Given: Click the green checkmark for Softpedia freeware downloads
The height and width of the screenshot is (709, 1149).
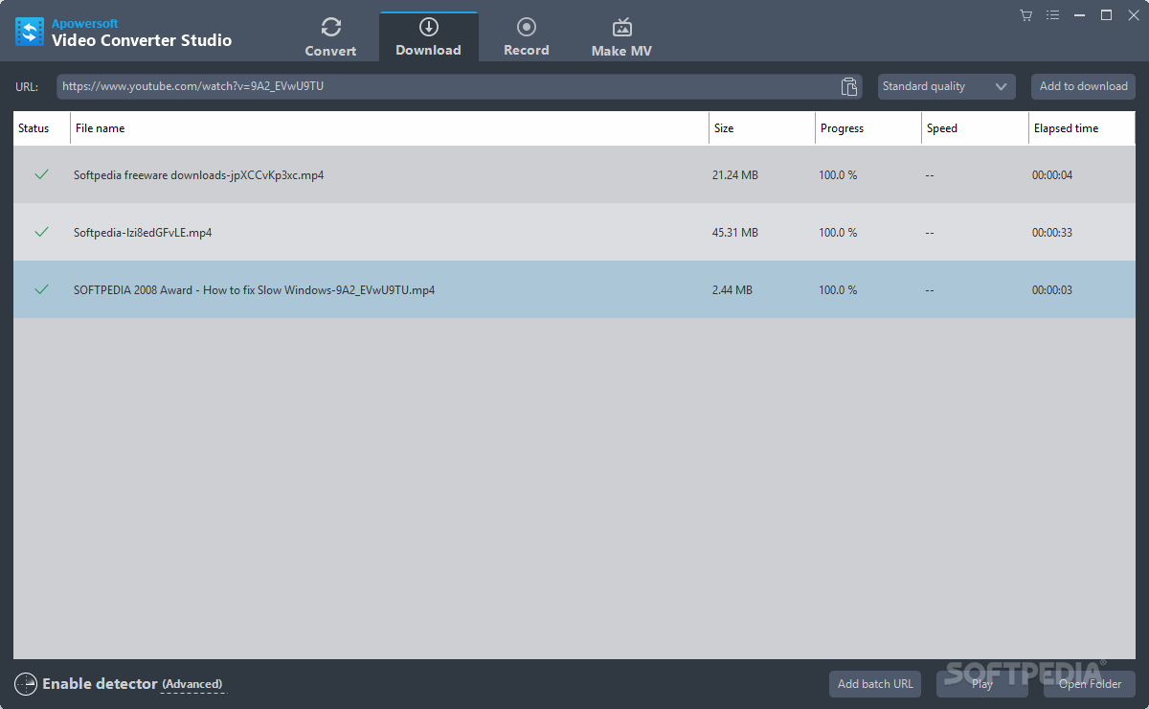Looking at the screenshot, I should pyautogui.click(x=41, y=174).
